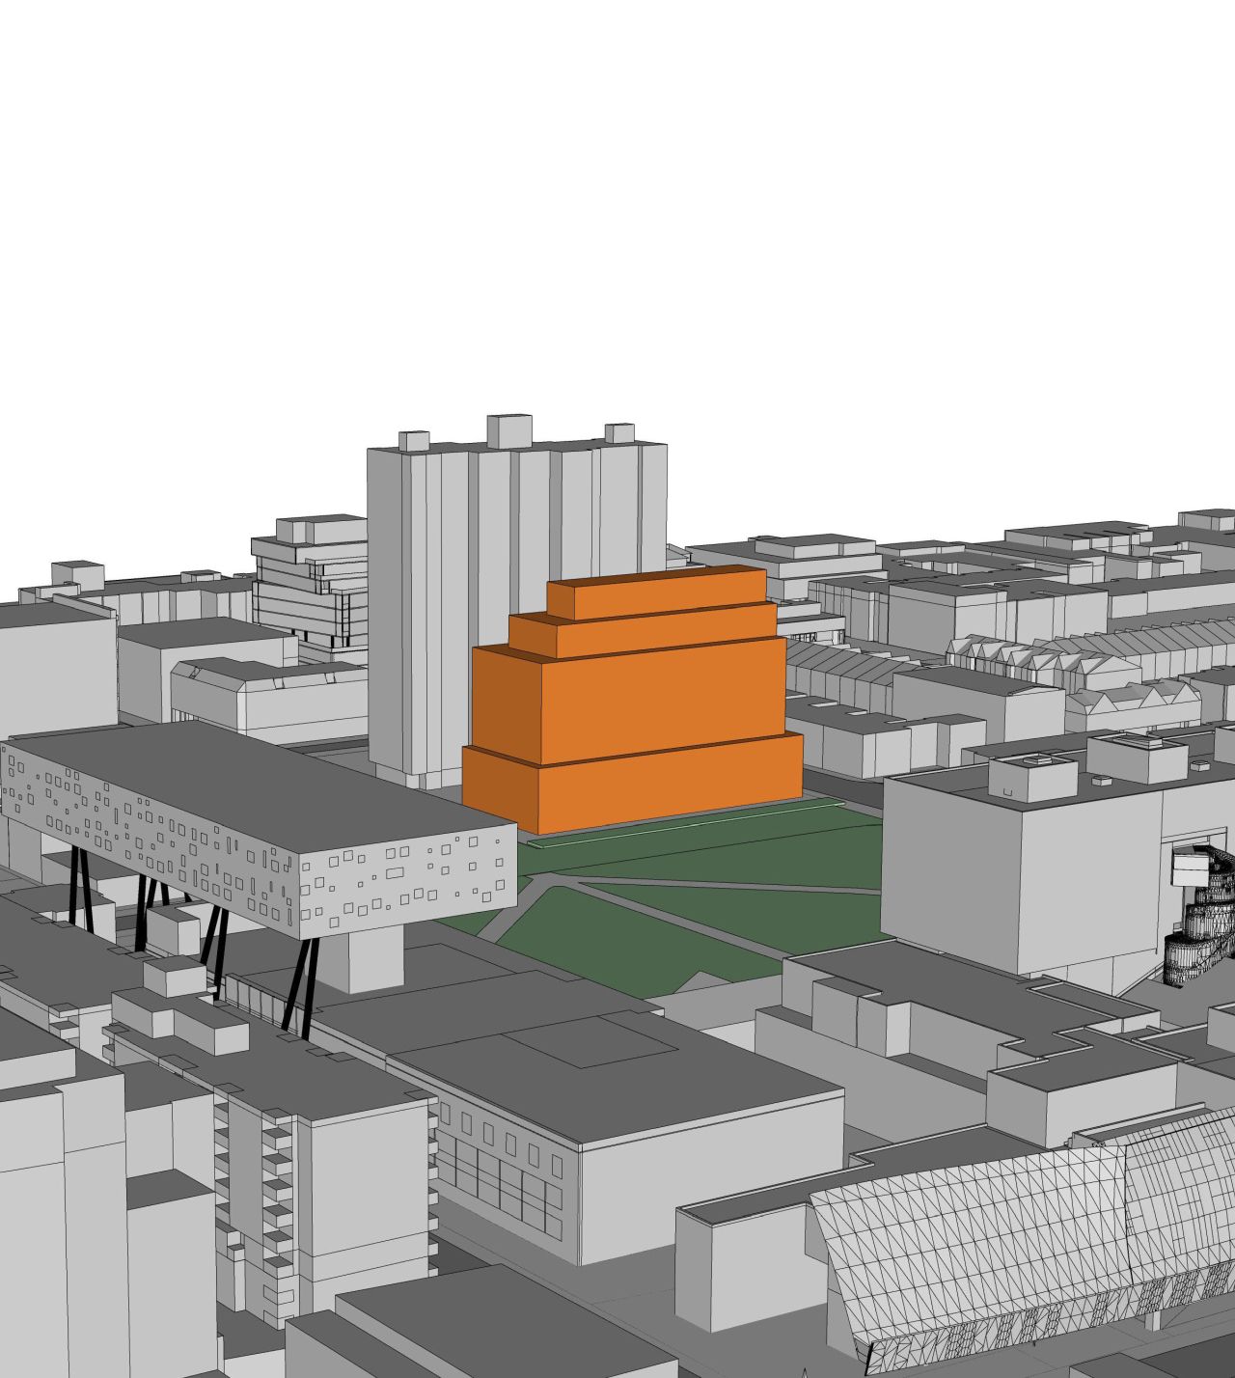
Task: Click the concrete core beneath the elevated building
Action: coord(361,957)
